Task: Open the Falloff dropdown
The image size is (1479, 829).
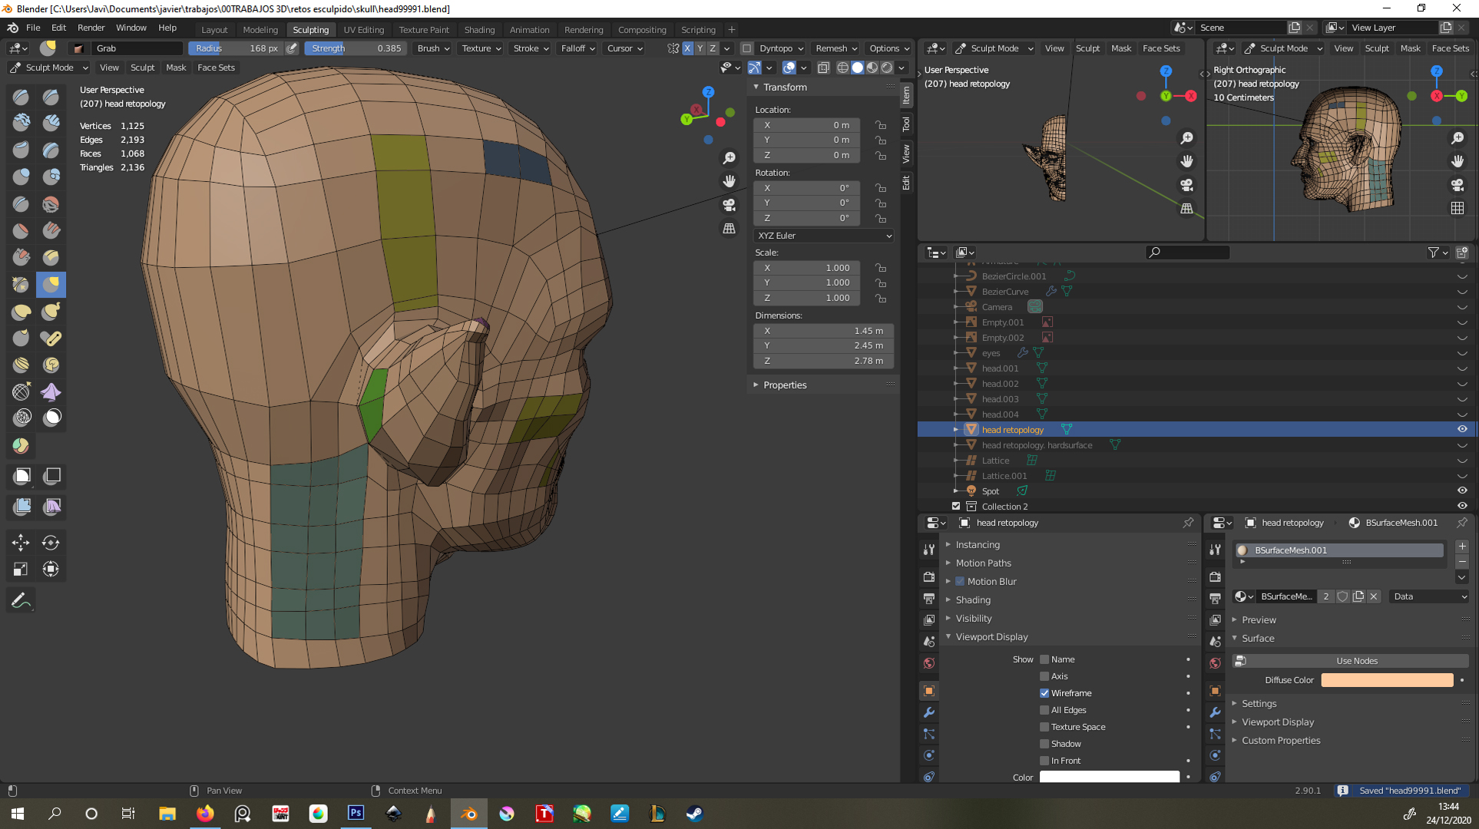Action: (x=577, y=48)
